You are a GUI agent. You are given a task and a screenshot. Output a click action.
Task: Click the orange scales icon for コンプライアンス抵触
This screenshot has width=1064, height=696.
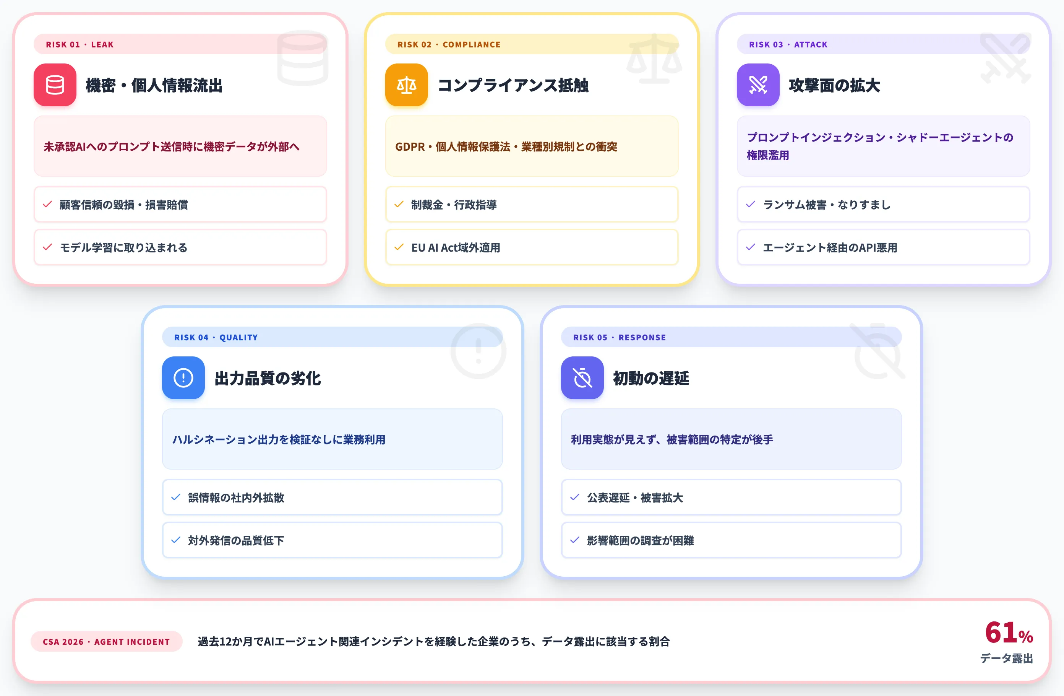pos(406,85)
